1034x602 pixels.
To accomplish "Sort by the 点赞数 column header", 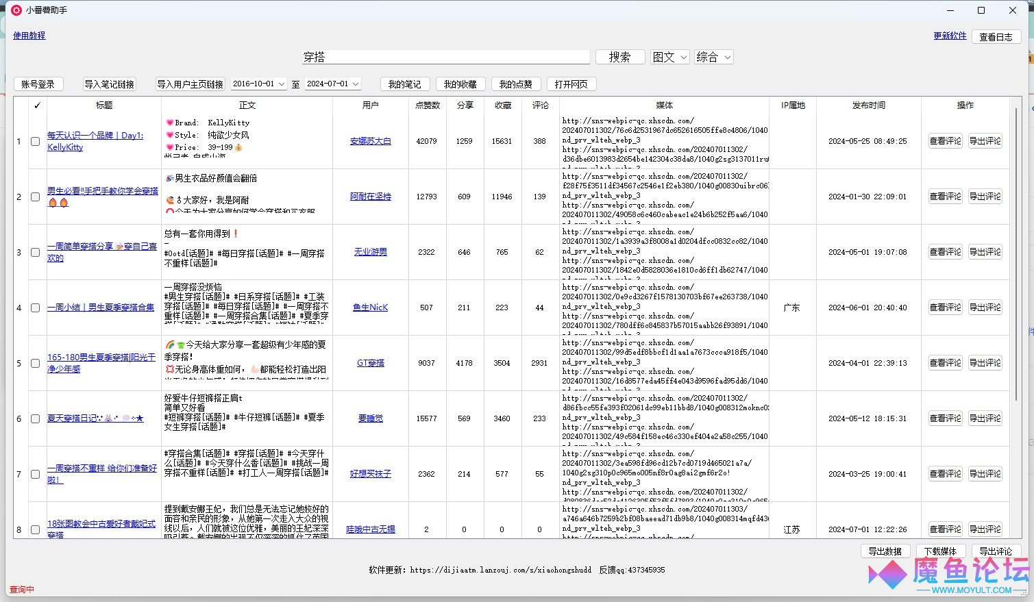I will point(428,105).
